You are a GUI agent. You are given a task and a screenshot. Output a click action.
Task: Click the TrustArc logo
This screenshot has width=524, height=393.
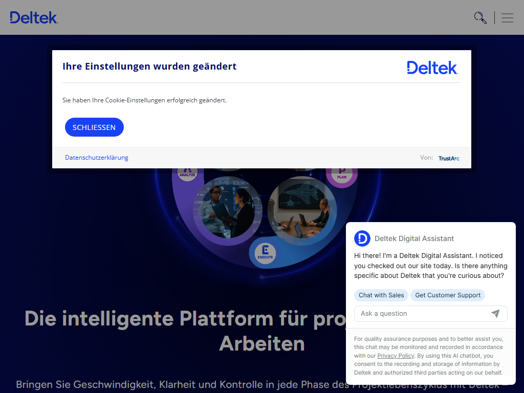[449, 158]
